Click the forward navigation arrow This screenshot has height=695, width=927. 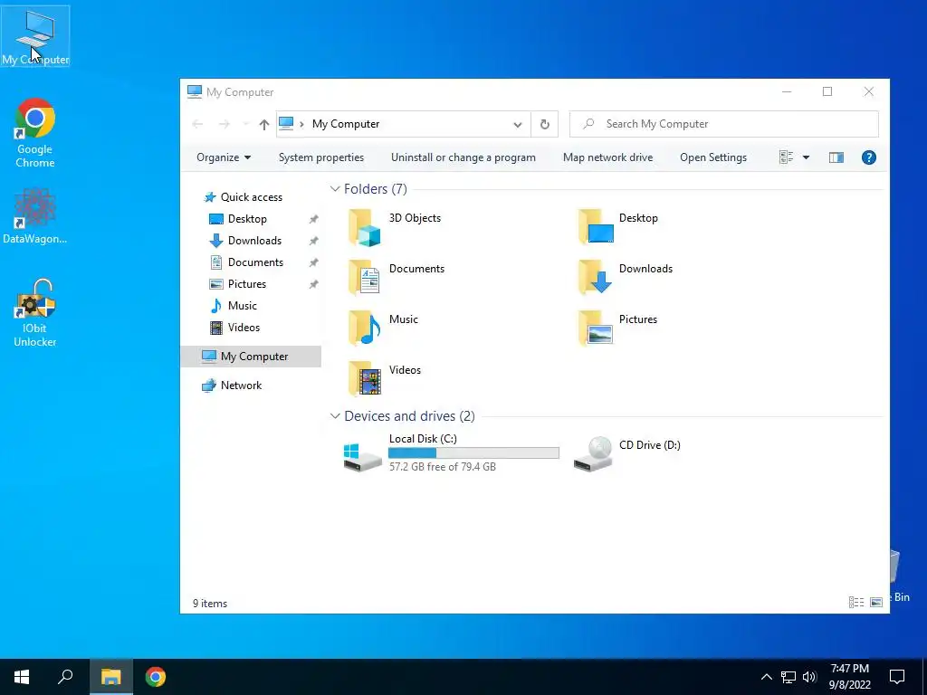tap(225, 124)
